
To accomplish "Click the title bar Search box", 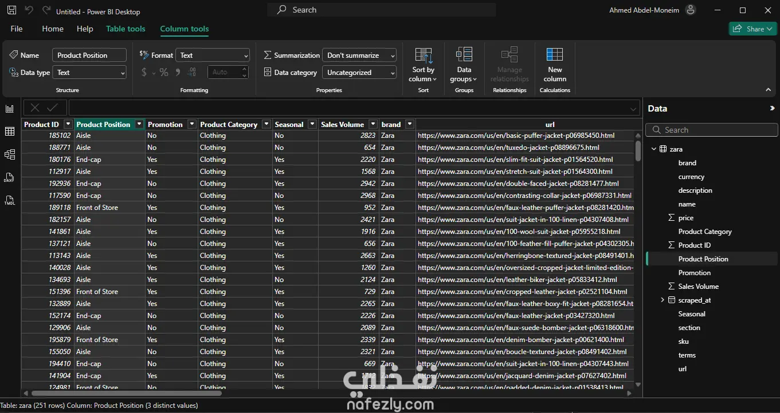I will click(382, 10).
